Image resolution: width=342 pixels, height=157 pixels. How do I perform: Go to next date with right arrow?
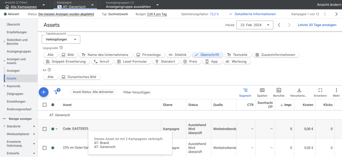(x=289, y=25)
